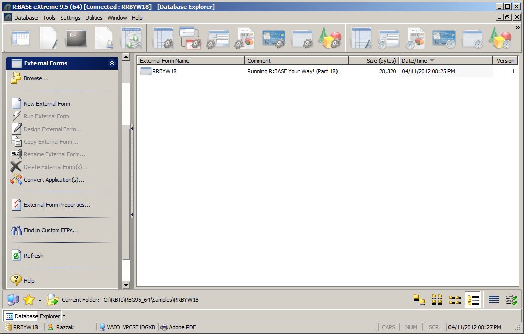
Task: Click the binoculars Find in Custom EEPs icon
Action: [16, 230]
